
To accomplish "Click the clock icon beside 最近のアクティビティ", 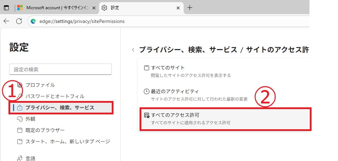I will point(147,91).
